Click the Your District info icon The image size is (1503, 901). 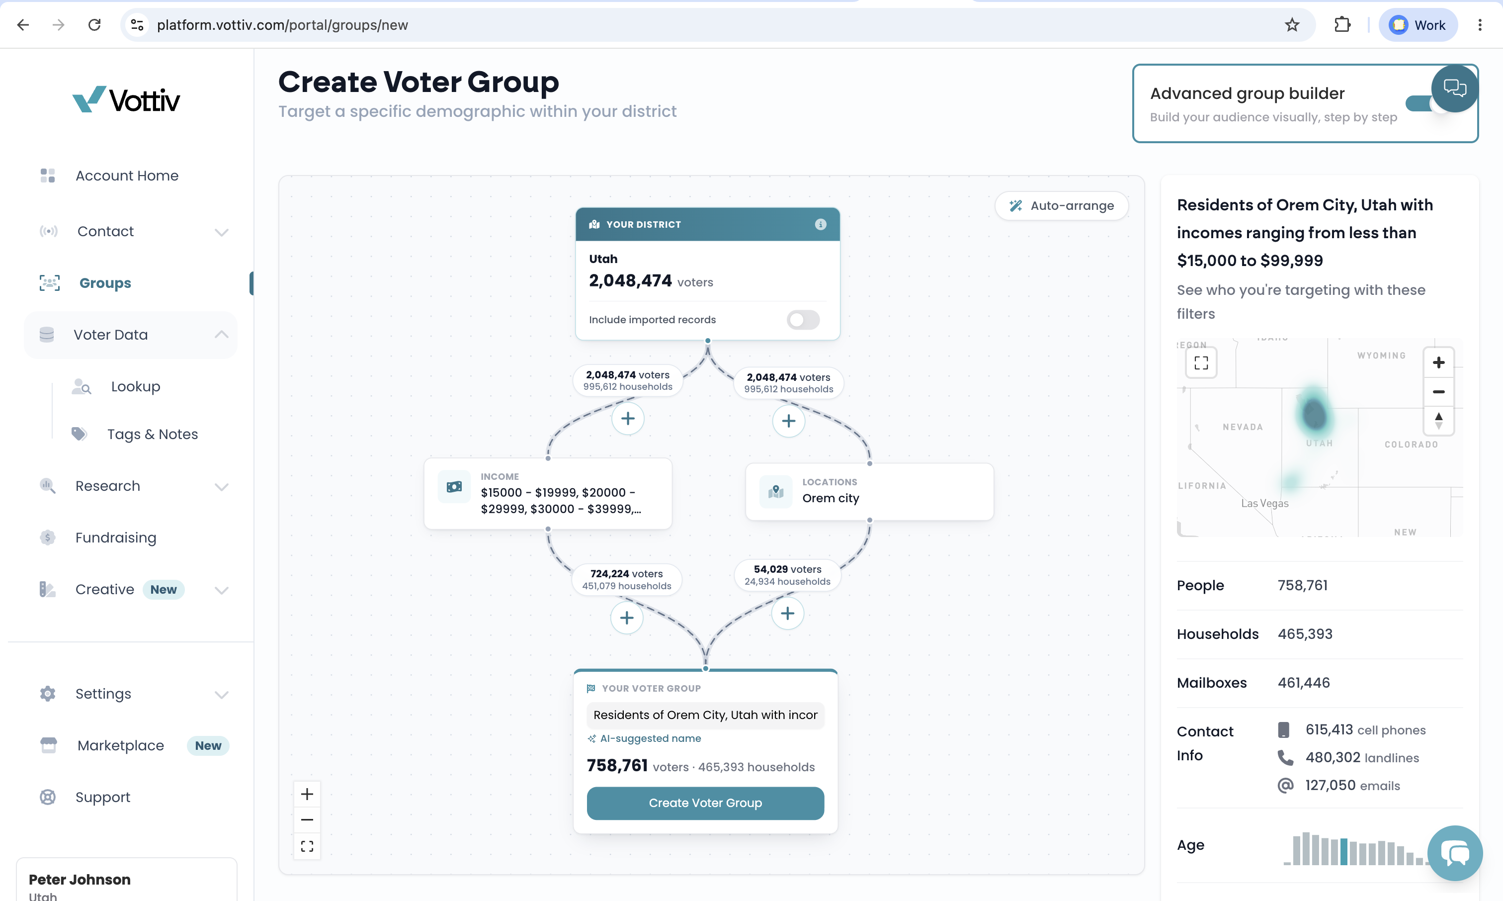point(821,225)
